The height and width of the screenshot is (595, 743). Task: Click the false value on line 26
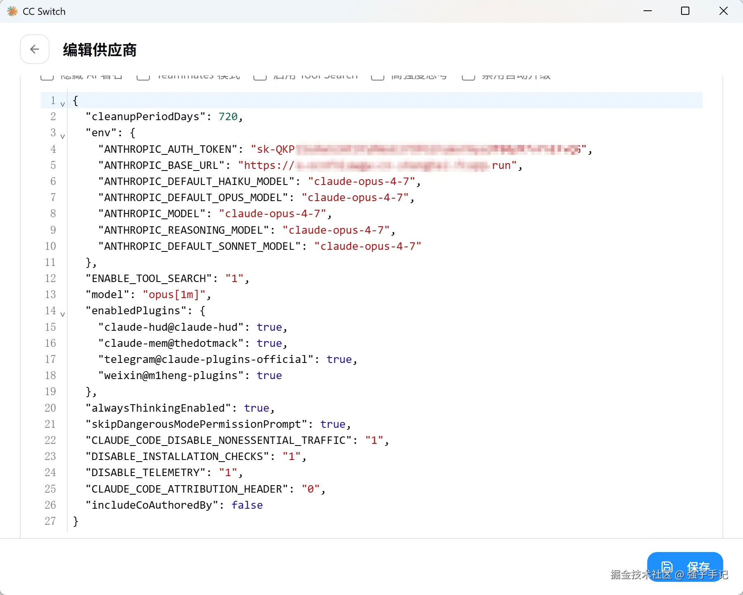click(247, 505)
